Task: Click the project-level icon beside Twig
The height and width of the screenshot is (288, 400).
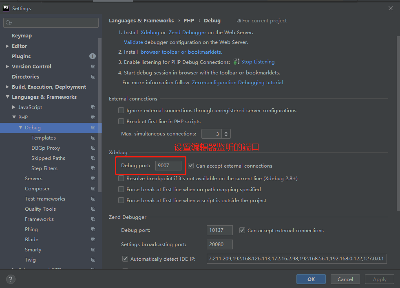Action: [x=93, y=260]
